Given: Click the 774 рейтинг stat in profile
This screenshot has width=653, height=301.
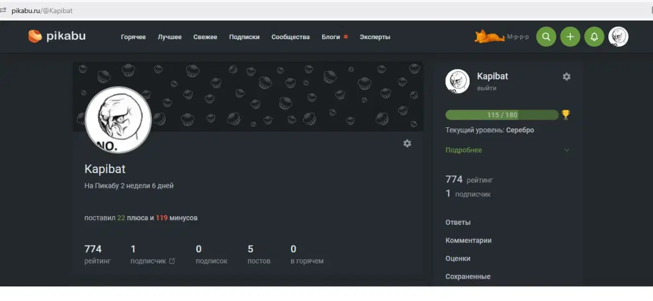Looking at the screenshot, I should point(97,255).
